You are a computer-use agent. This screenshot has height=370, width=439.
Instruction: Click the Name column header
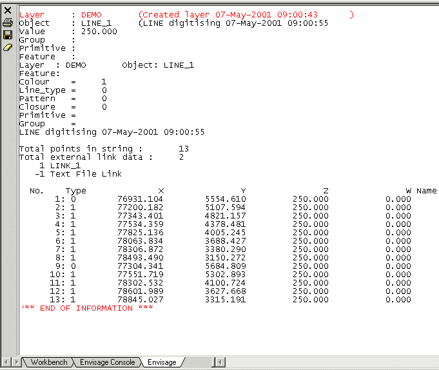[x=426, y=191]
